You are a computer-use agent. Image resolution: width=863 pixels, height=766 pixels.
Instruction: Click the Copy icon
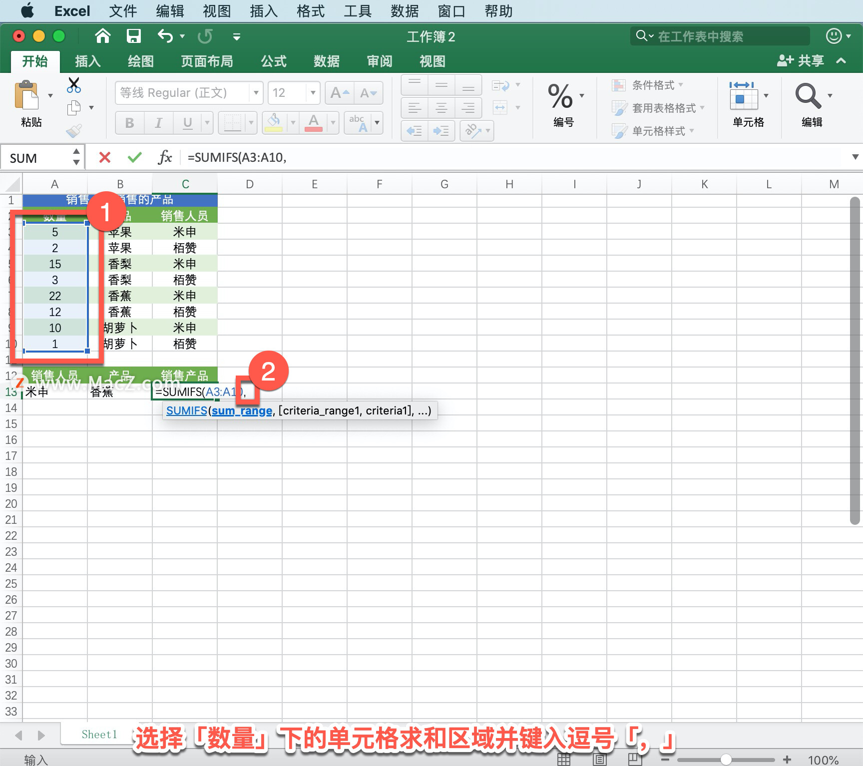pos(74,107)
